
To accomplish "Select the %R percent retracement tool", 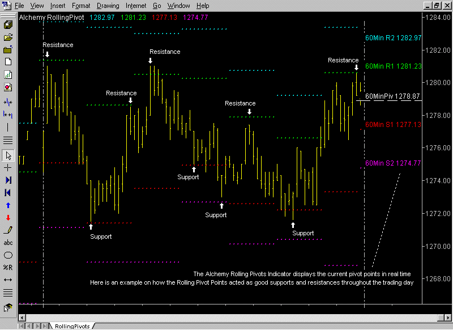I will point(8,268).
